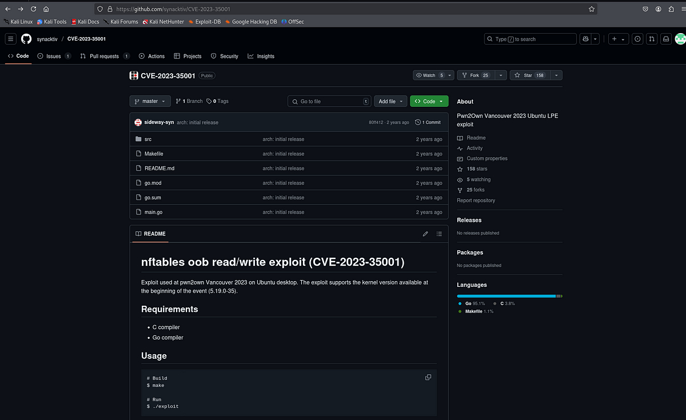
Task: Switch to the Code tab
Action: [18, 56]
